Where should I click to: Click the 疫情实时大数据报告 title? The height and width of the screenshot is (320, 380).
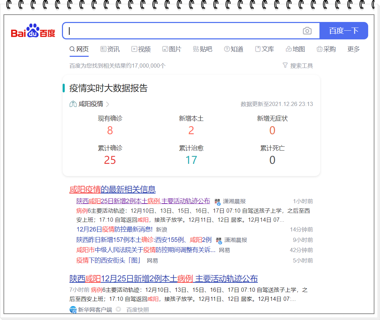(x=109, y=88)
